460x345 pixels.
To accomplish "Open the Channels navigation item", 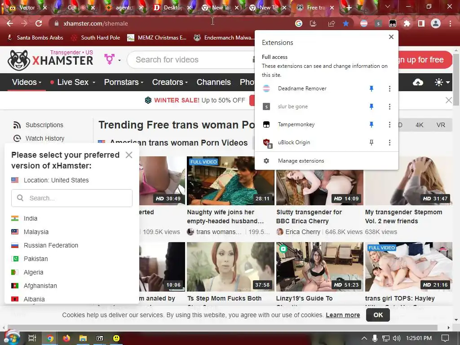I will point(213,83).
